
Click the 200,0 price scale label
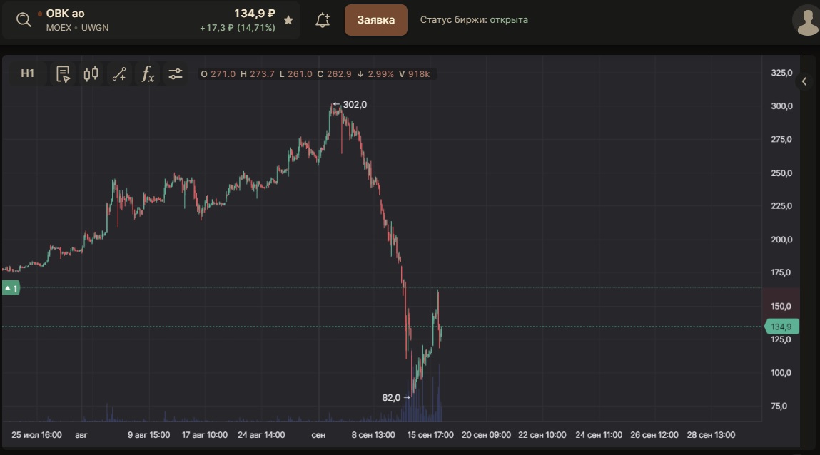[x=781, y=239]
